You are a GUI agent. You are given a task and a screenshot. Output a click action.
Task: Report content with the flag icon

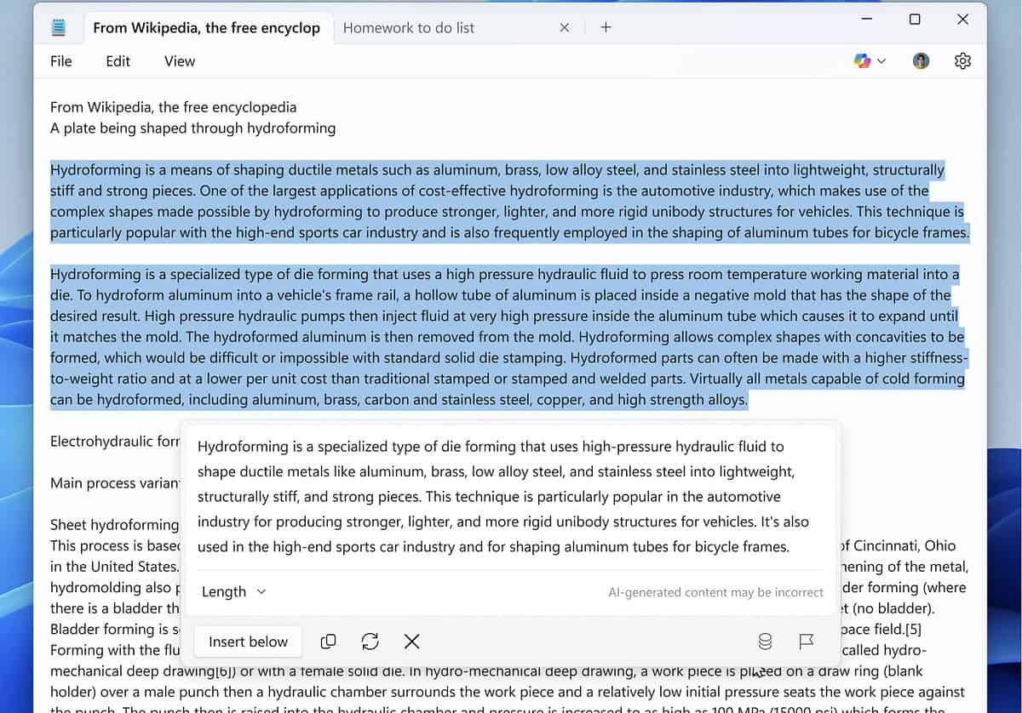(x=806, y=642)
